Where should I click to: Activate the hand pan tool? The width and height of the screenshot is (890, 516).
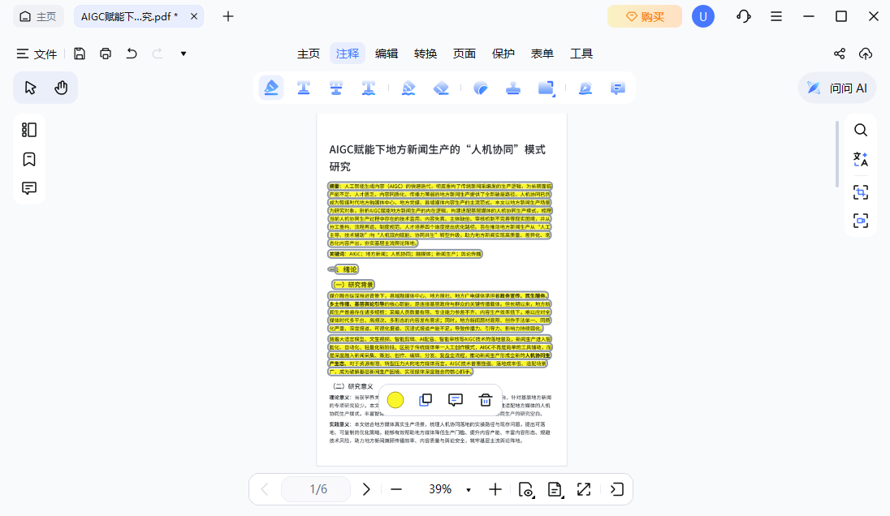61,88
